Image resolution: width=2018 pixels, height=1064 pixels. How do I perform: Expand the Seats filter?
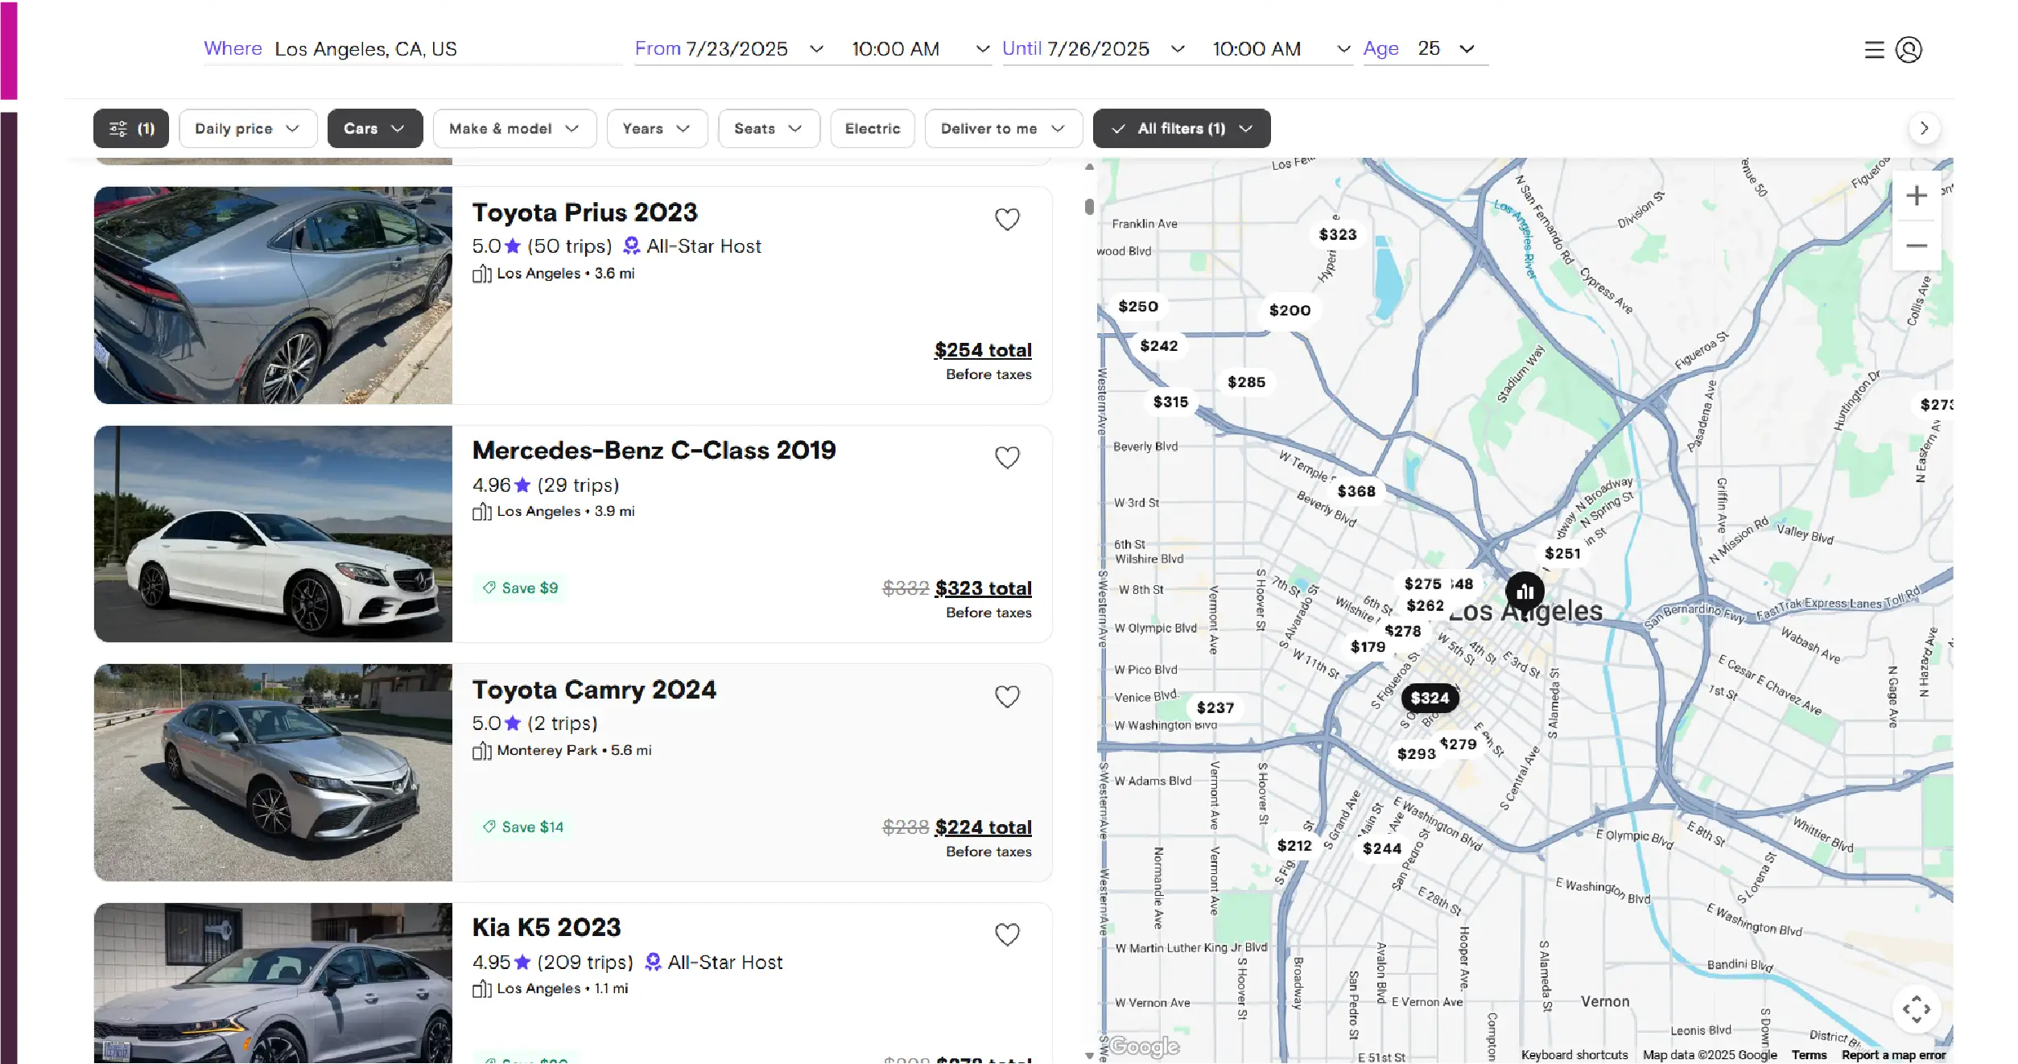769,129
